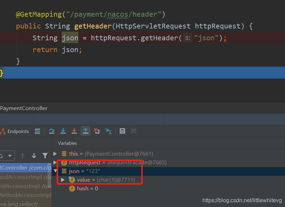Click the field icon beside hash

tap(72, 189)
